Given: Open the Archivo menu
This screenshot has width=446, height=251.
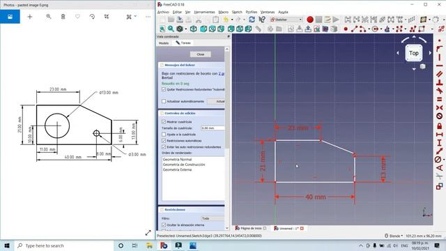Looking at the screenshot, I should point(163,12).
